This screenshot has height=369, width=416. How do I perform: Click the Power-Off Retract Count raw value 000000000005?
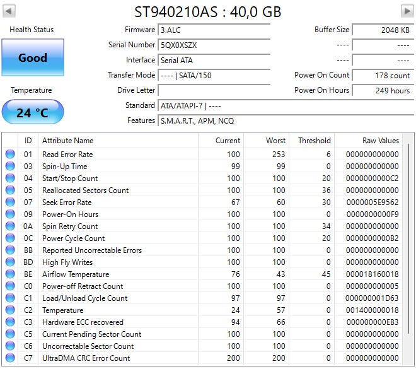(373, 286)
